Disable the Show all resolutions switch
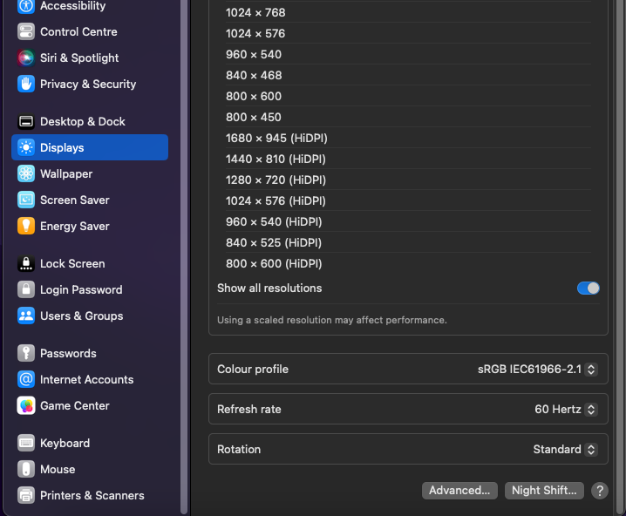This screenshot has height=516, width=626. [x=588, y=288]
